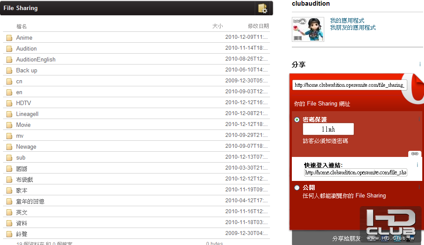The height and width of the screenshot is (245, 424).
Task: Click the 童年的回憶 folder icon
Action: (x=10, y=201)
